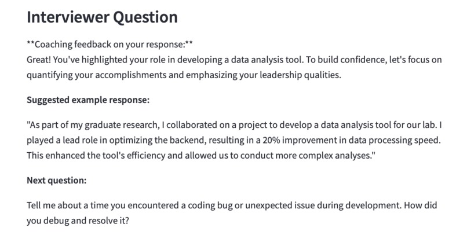This screenshot has height=235, width=467.
Task: Click the Next question label
Action: coord(57,180)
